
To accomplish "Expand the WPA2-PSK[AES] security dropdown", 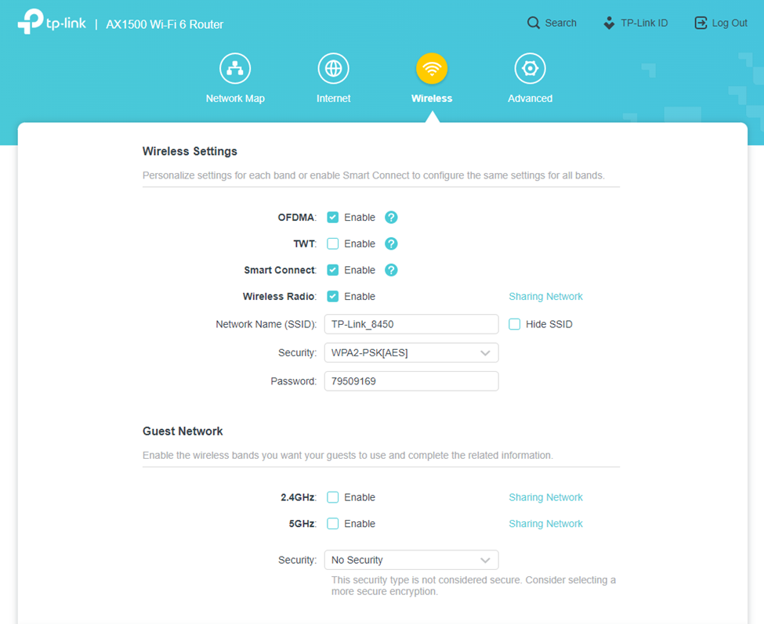I will [411, 353].
